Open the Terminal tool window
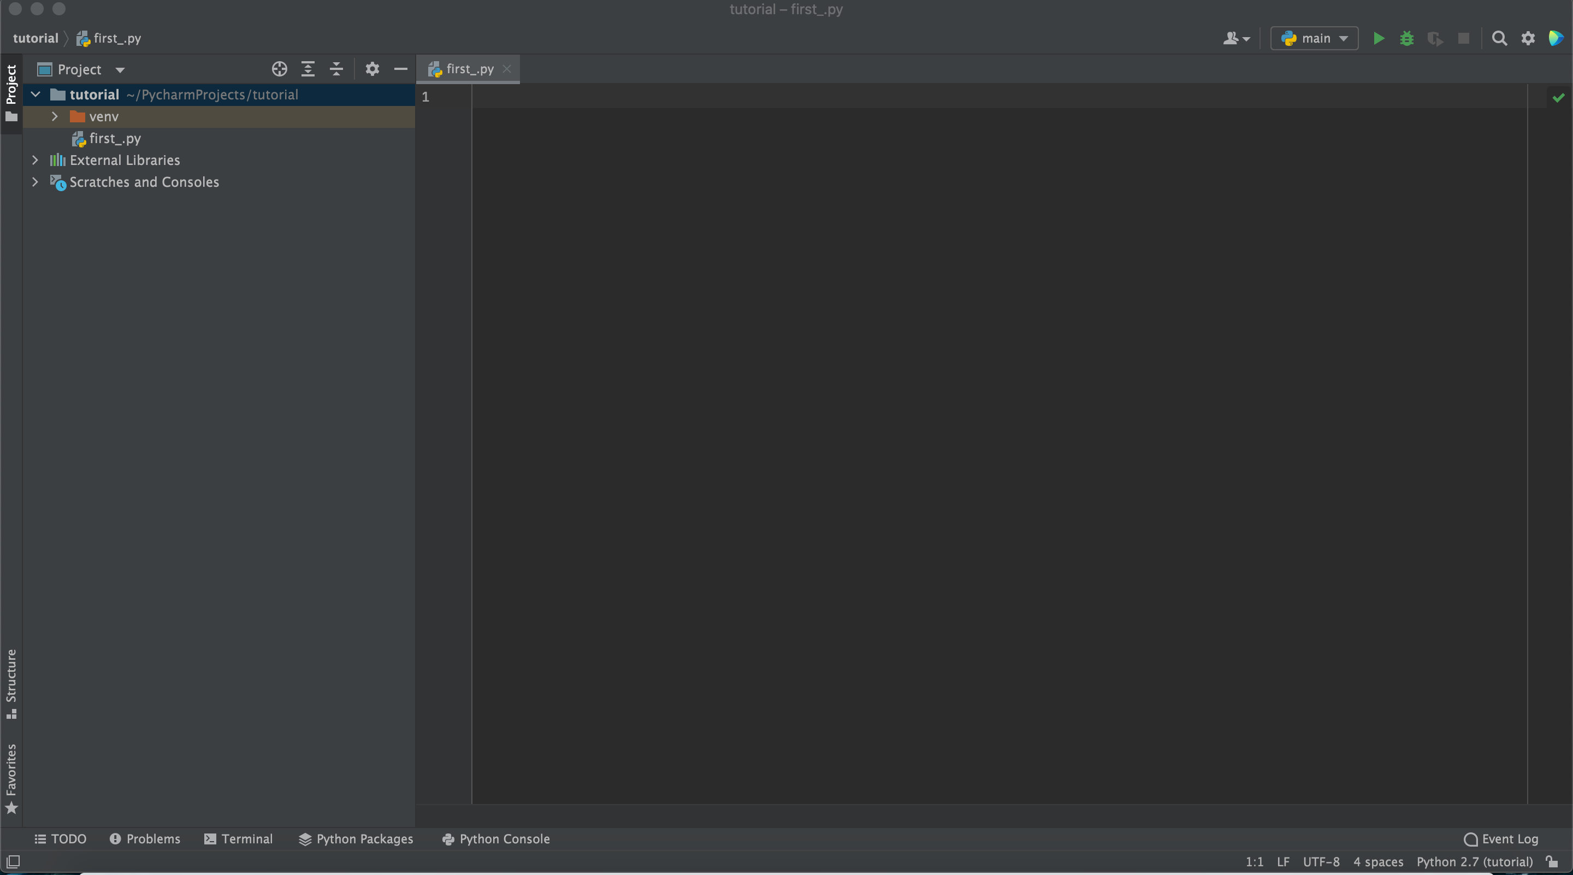 (239, 839)
